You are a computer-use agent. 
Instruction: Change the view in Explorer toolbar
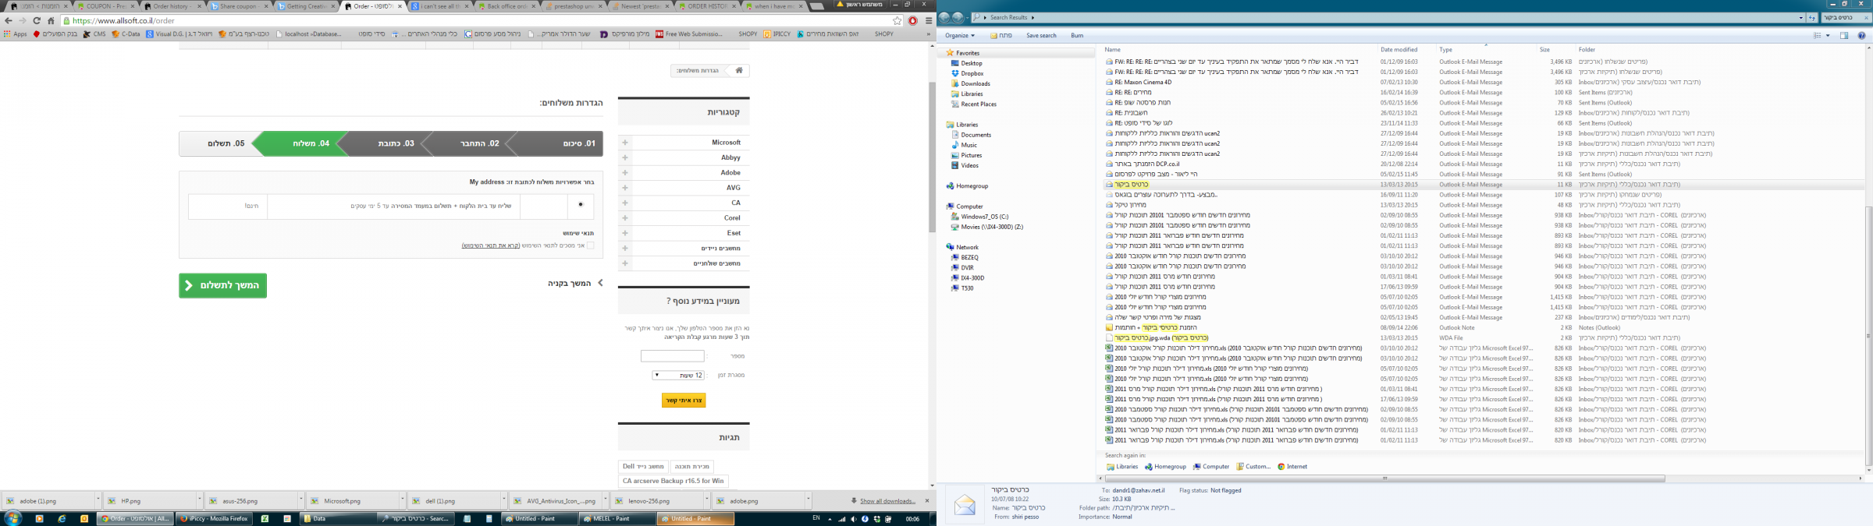1818,36
